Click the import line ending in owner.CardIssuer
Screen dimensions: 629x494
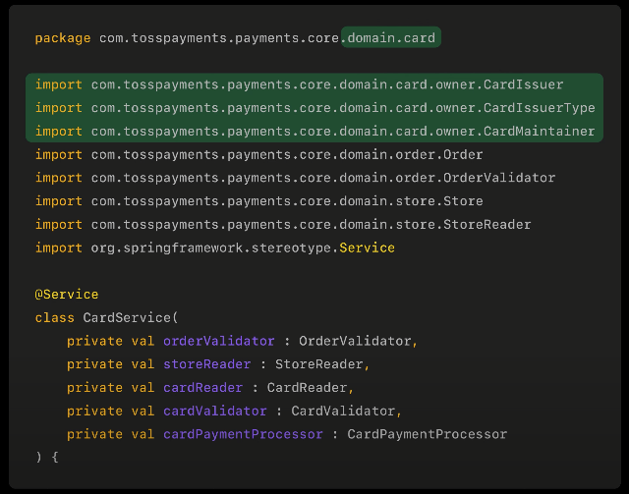pyautogui.click(x=299, y=84)
